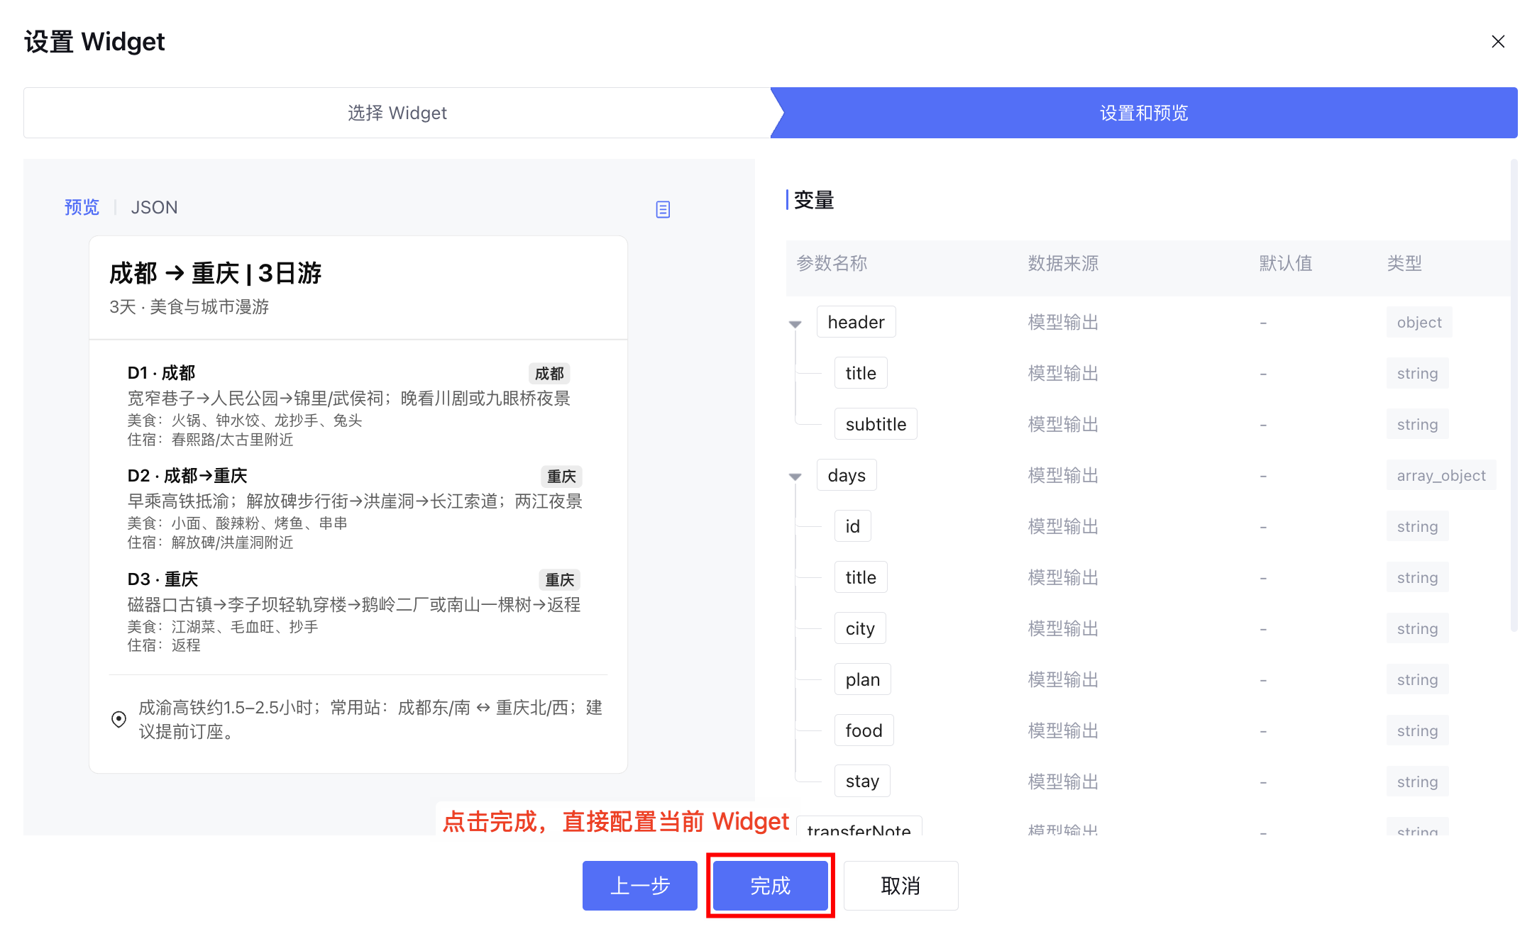Click the document icon above preview
This screenshot has width=1537, height=929.
tap(663, 209)
